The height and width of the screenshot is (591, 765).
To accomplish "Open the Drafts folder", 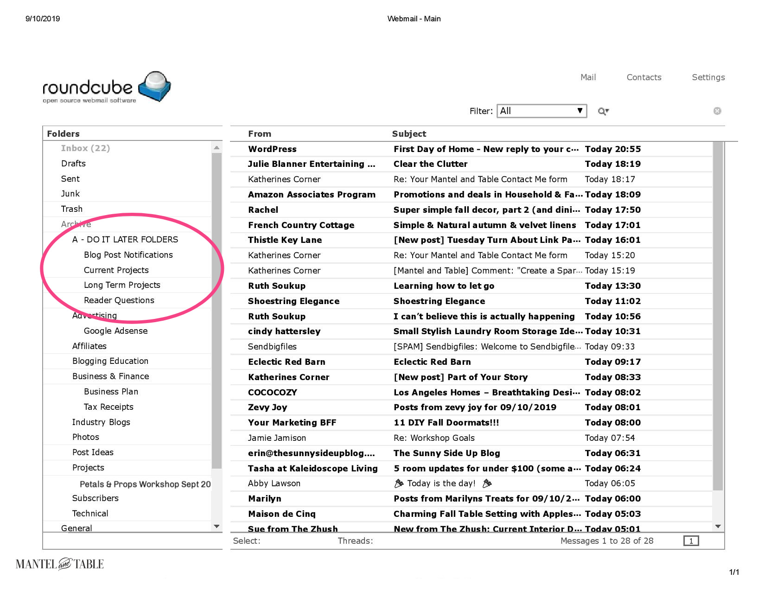I will 127,164.
